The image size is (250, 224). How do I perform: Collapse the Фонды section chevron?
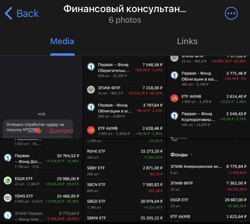(x=191, y=154)
